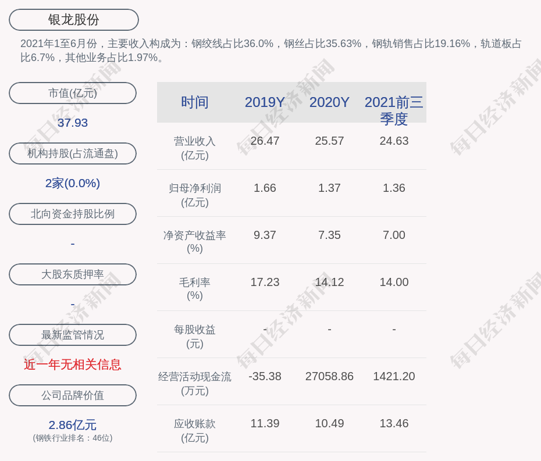Click the 公司品牌价值 pill

click(x=73, y=395)
